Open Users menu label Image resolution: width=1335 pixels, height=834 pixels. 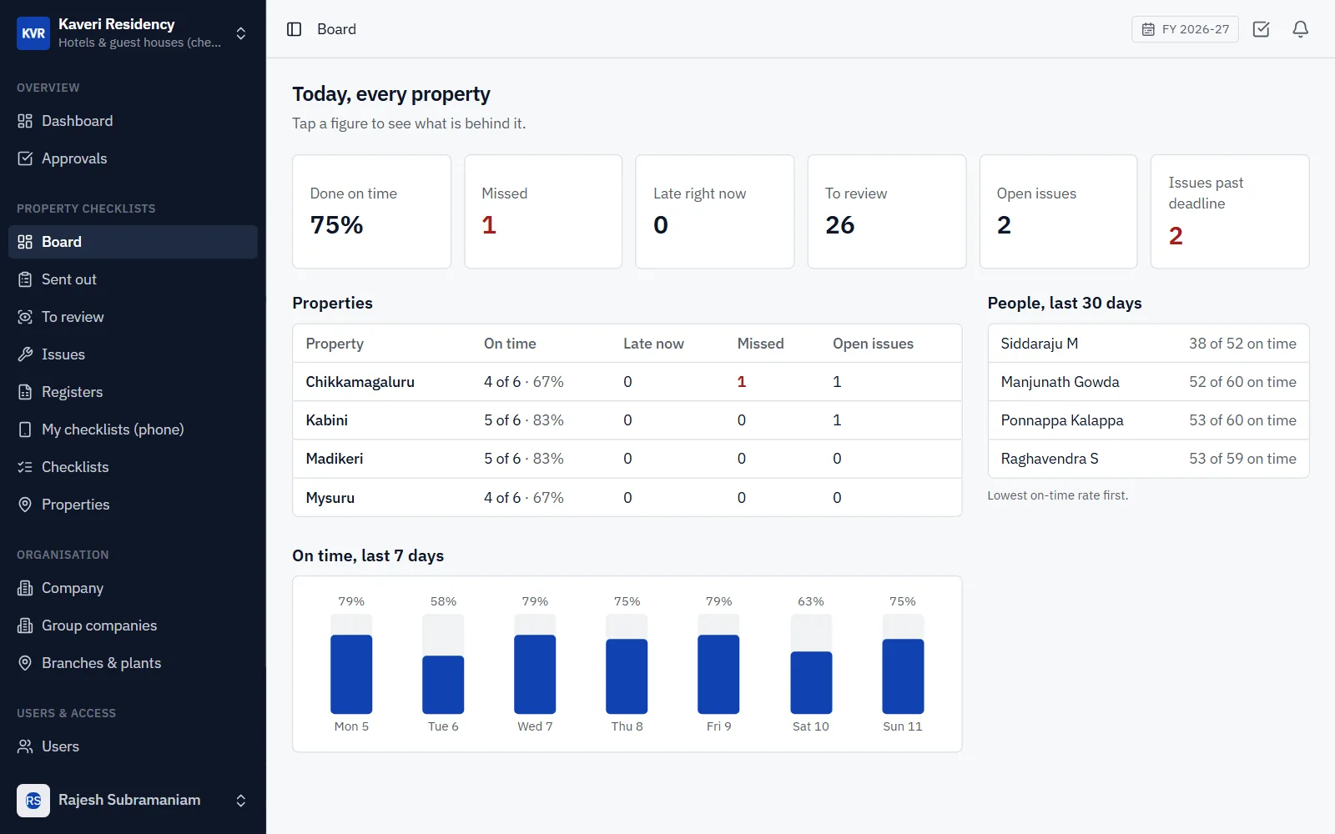tap(60, 746)
